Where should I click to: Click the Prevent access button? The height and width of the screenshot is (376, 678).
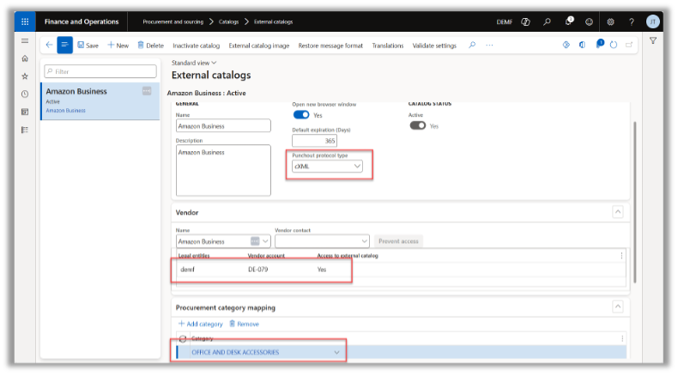click(399, 241)
